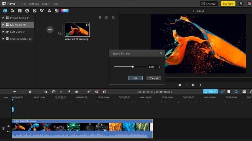Select the Created Mate... (0) row

17,39
